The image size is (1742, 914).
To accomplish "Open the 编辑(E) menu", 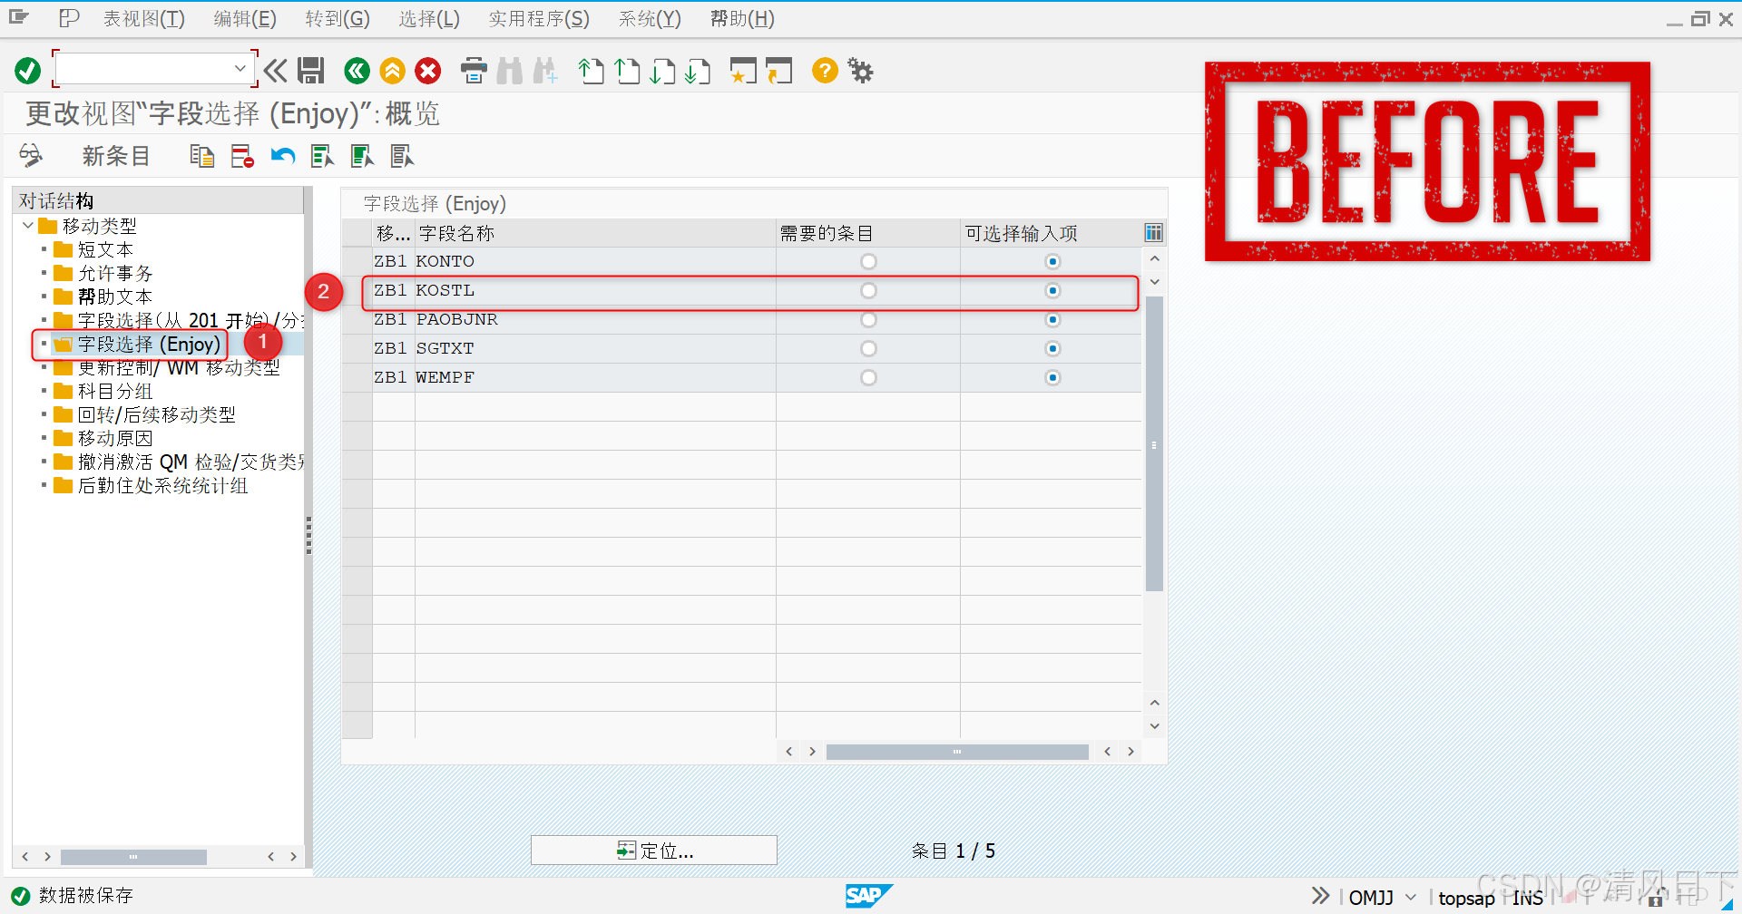I will (245, 19).
